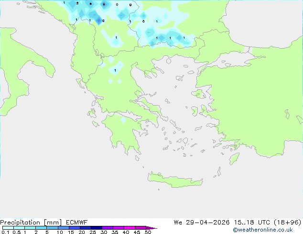Select the 40–45 mm magenta legend box
303x234 pixels.
click(x=130, y=228)
